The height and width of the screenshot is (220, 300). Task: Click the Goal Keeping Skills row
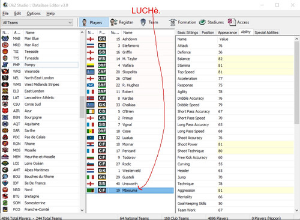click(x=235, y=204)
